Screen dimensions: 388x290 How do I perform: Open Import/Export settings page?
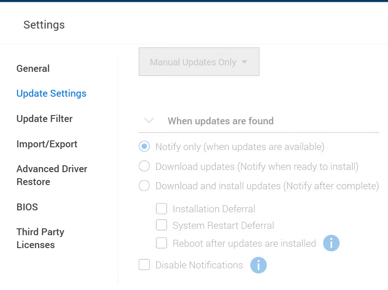click(47, 144)
